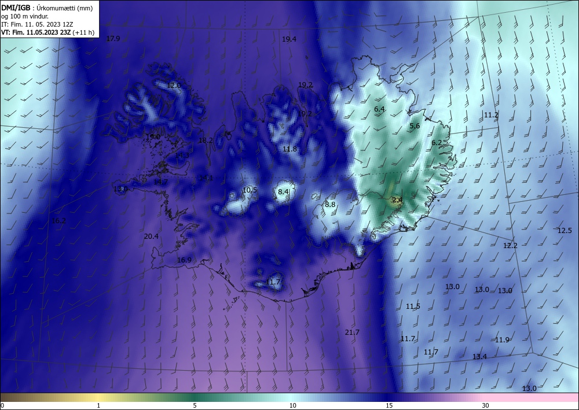Click the 30 label on the color scale

point(486,405)
